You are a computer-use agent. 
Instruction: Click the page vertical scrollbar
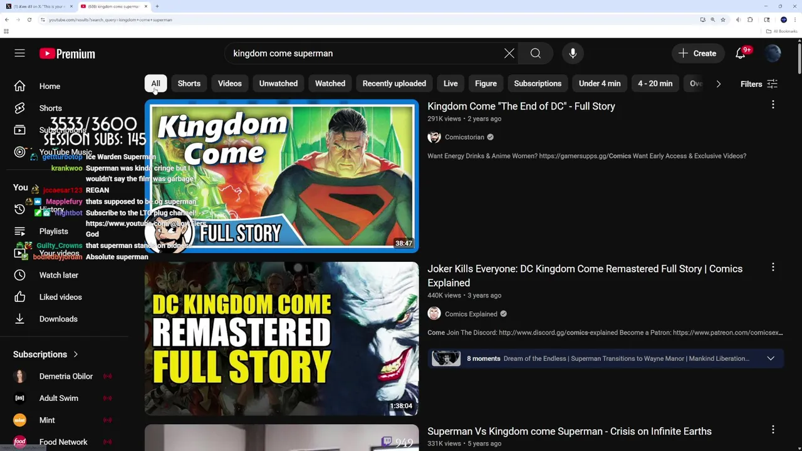(x=799, y=60)
